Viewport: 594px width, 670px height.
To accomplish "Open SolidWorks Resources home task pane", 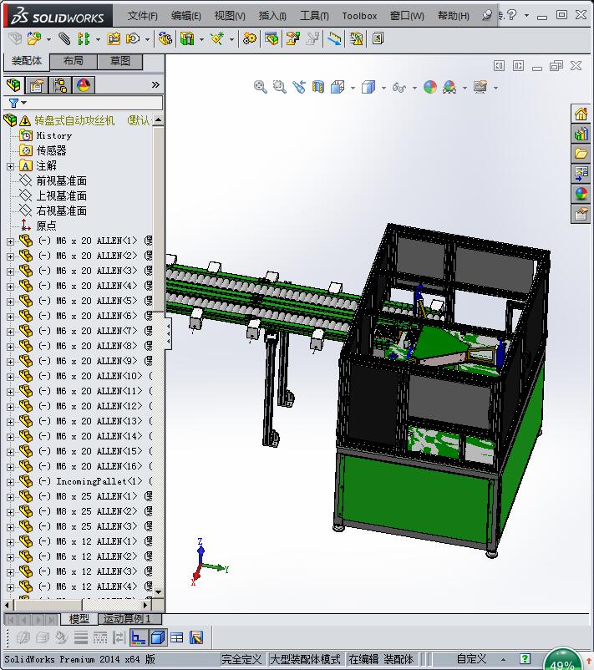I will (581, 114).
